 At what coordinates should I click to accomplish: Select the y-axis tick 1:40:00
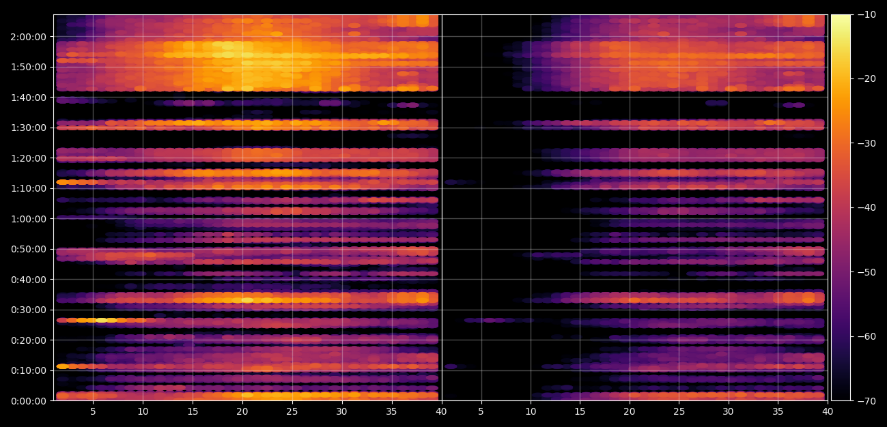tap(29, 98)
